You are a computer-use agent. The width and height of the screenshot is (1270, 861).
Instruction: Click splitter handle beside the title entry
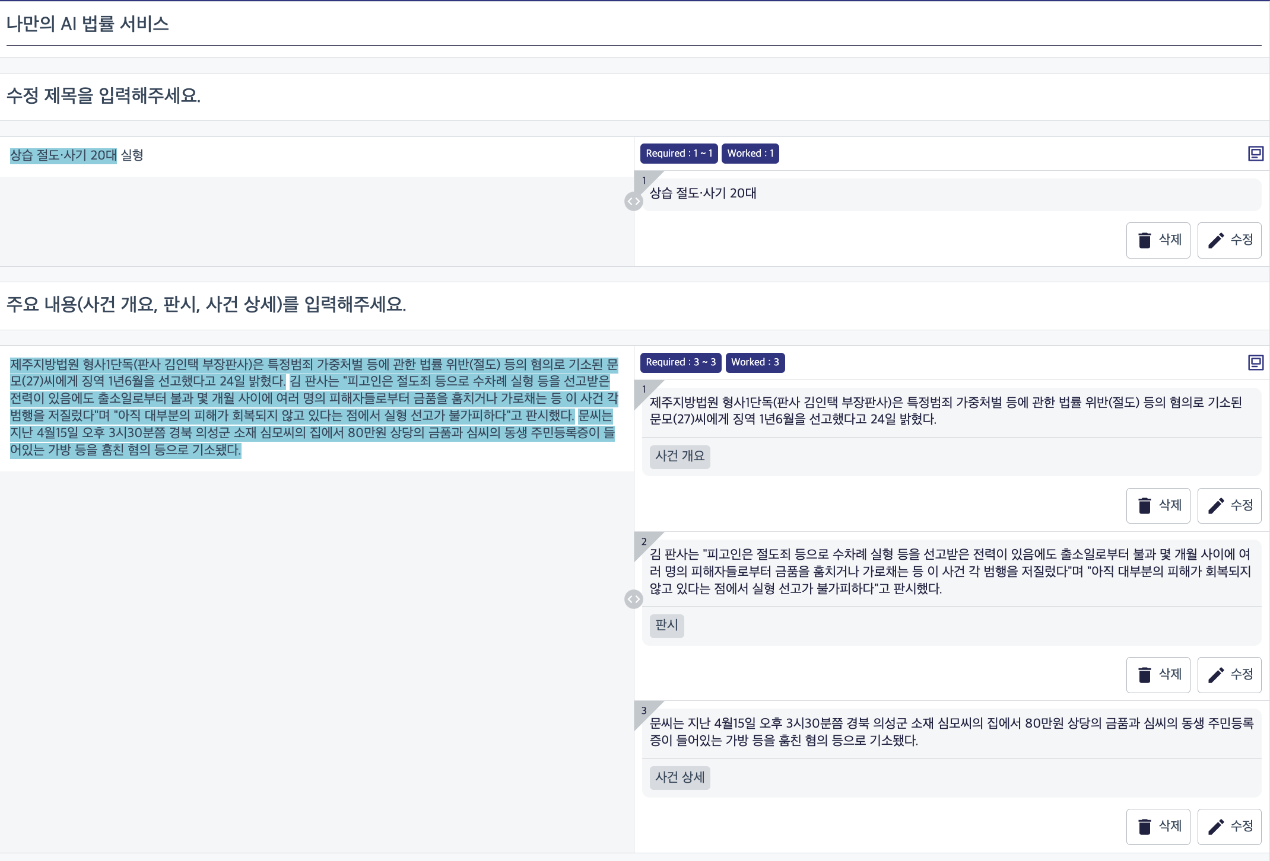click(634, 202)
